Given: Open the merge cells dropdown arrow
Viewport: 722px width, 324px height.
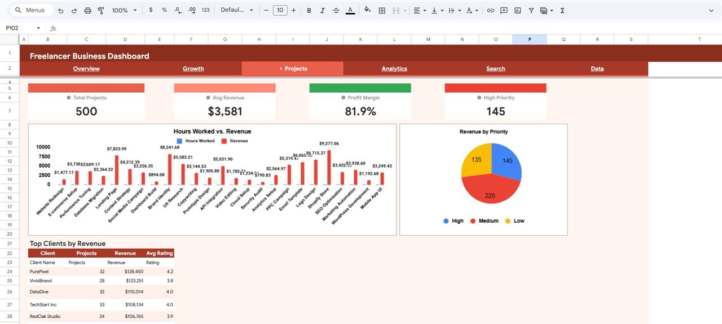Looking at the screenshot, I should point(405,10).
